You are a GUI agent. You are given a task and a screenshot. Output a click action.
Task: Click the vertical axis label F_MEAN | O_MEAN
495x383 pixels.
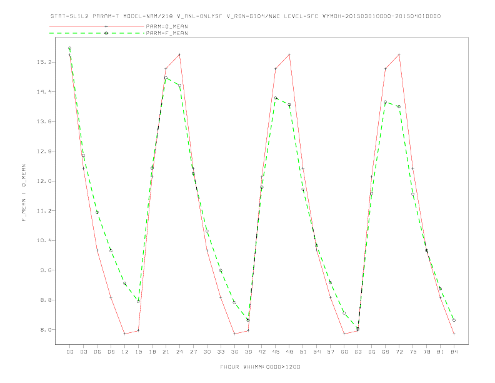click(24, 193)
